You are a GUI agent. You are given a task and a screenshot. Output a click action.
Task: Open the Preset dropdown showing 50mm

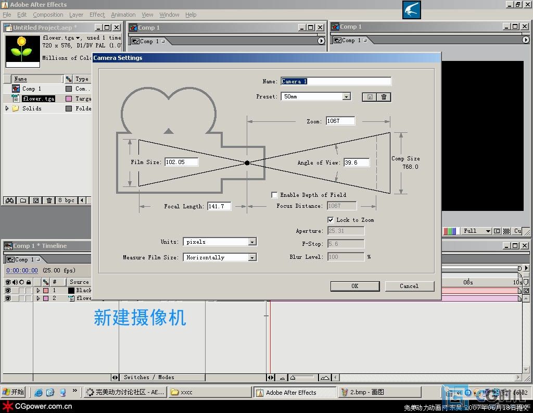[346, 97]
